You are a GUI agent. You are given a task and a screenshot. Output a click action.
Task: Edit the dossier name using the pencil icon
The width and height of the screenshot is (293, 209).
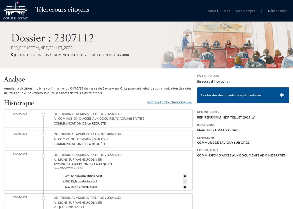[253, 117]
